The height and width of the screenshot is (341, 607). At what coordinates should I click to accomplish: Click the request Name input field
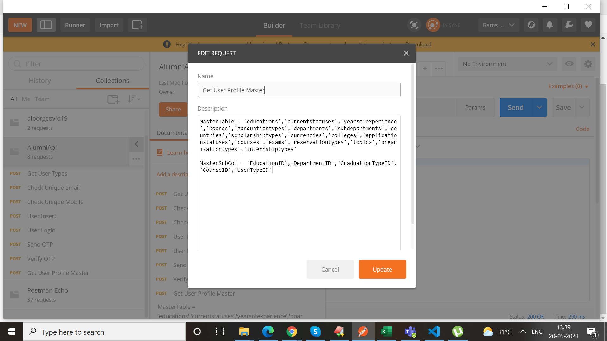coord(299,90)
